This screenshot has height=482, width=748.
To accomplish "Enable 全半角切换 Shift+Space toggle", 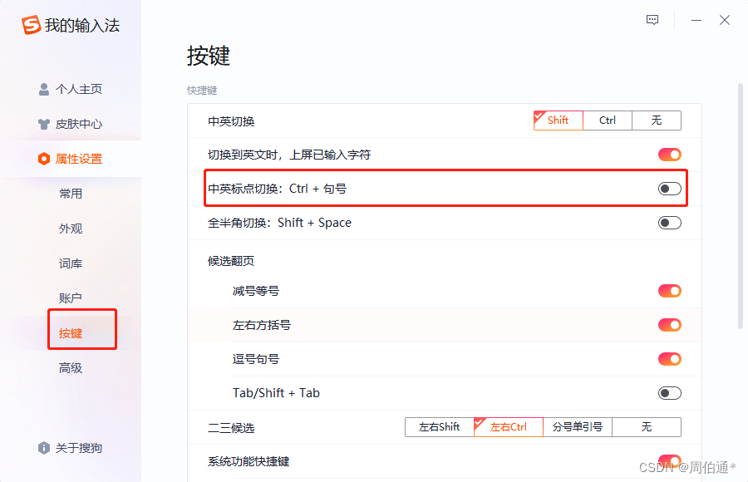I will pyautogui.click(x=669, y=223).
